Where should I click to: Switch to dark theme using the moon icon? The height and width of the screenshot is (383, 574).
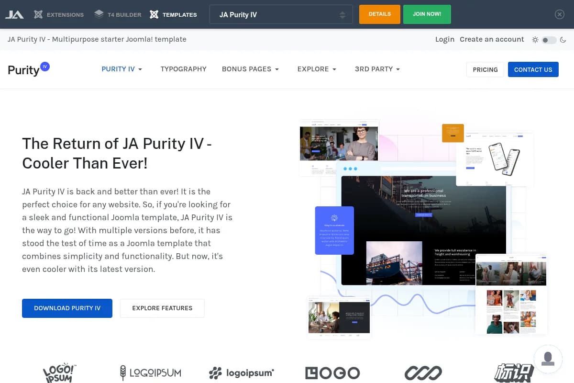coord(563,40)
